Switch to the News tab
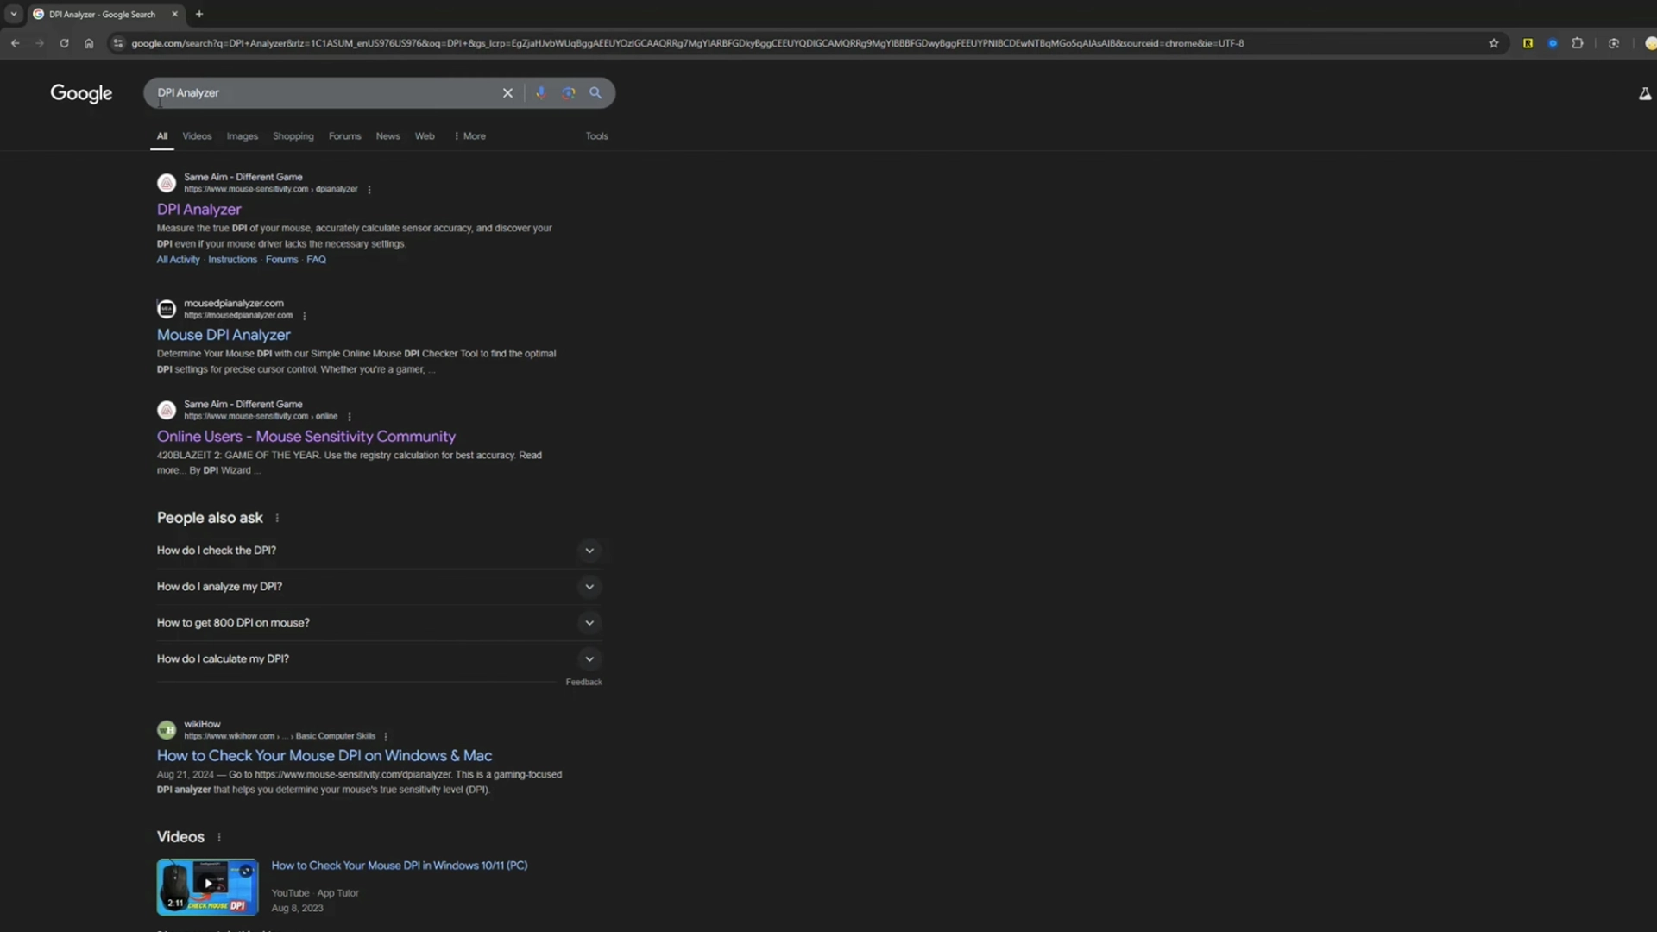Viewport: 1657px width, 932px height. pos(387,136)
